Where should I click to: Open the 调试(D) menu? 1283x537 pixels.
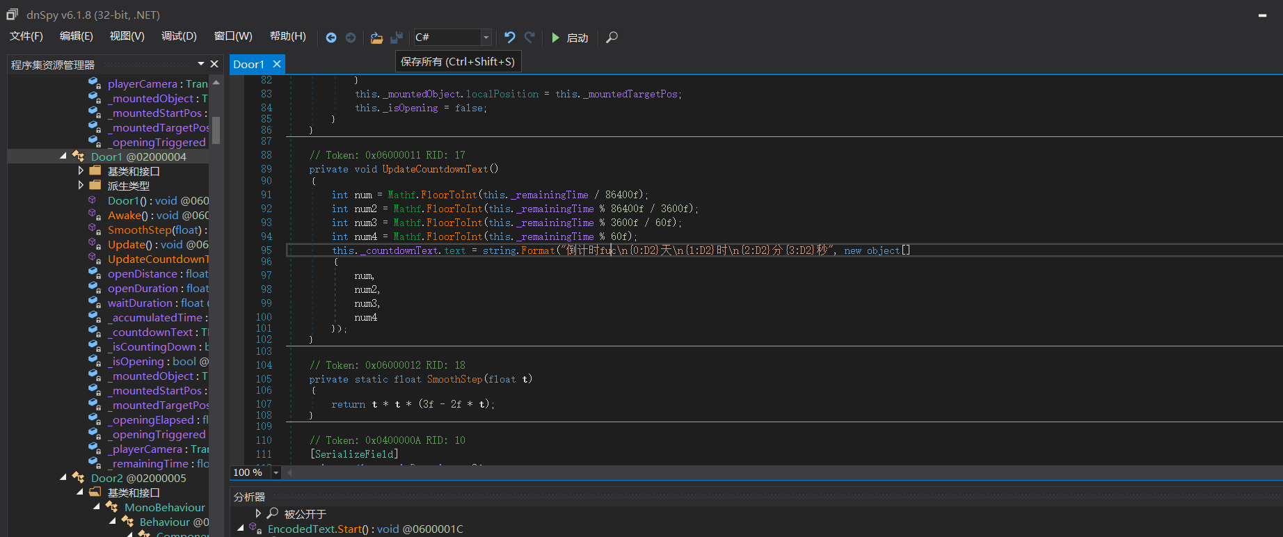(x=179, y=36)
